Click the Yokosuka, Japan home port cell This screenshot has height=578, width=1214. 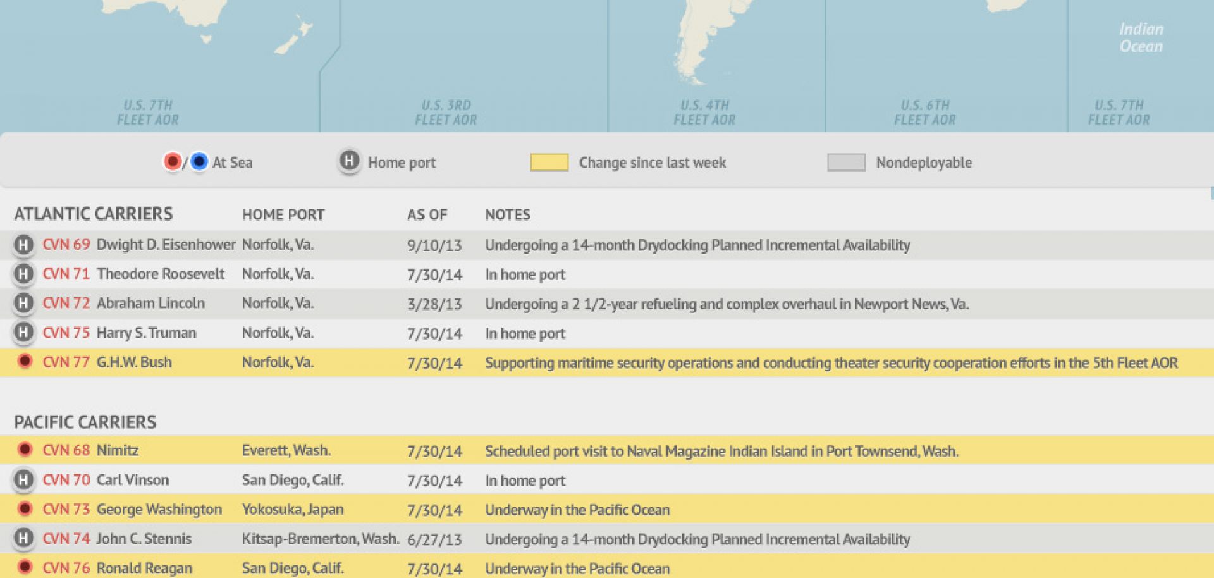[293, 509]
